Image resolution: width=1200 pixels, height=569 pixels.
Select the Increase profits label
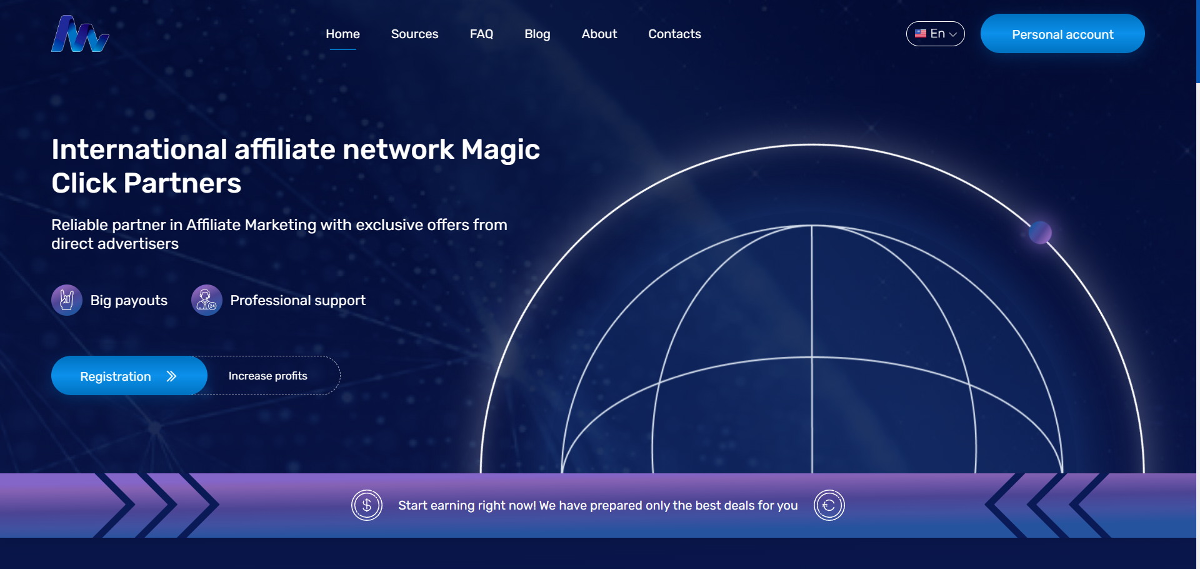coord(267,376)
